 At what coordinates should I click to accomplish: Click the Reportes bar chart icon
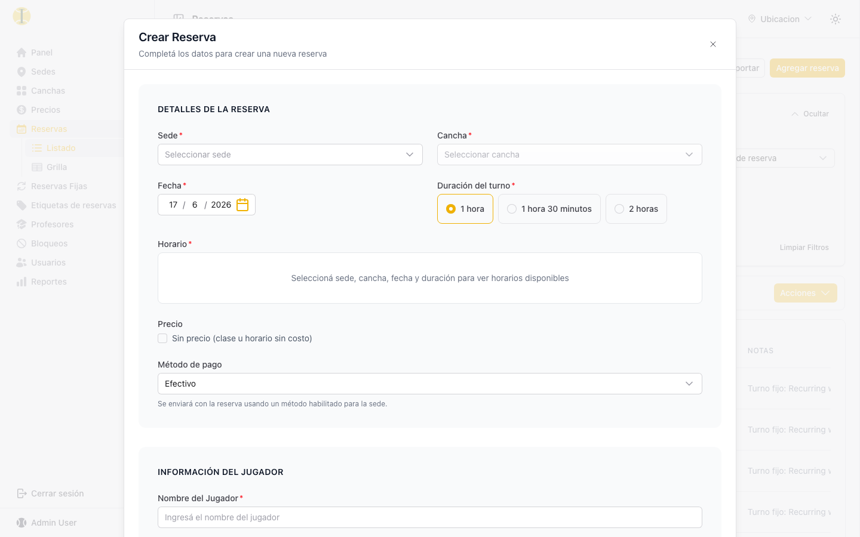click(21, 282)
